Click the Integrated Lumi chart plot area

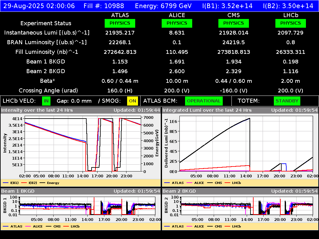[246, 144]
